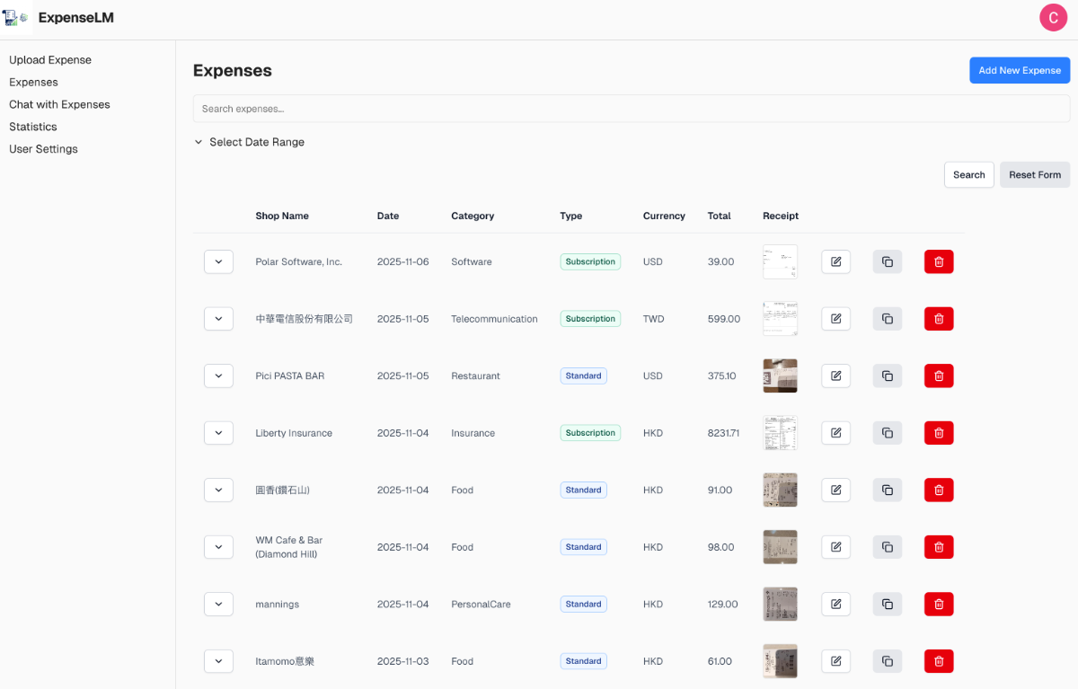Delete the Itamomo expense row
The width and height of the screenshot is (1078, 689).
pos(939,661)
